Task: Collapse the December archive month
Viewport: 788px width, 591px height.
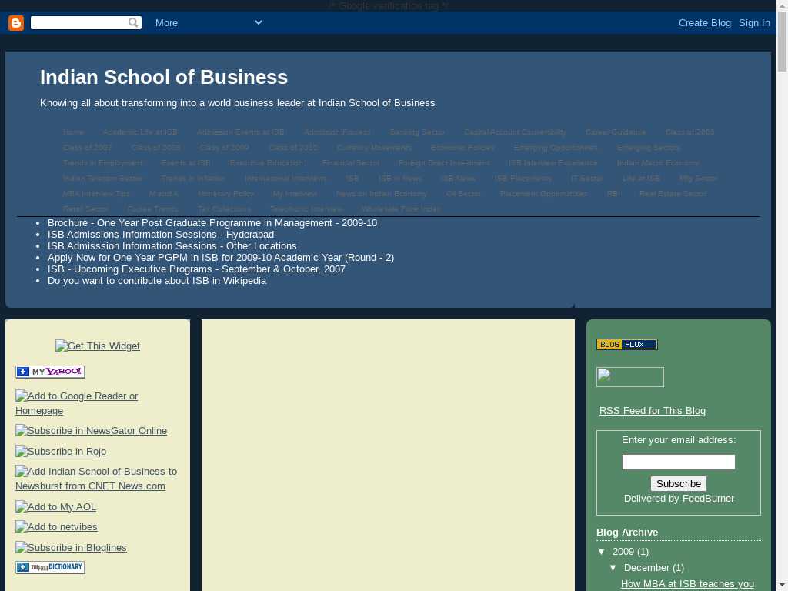Action: tap(613, 568)
